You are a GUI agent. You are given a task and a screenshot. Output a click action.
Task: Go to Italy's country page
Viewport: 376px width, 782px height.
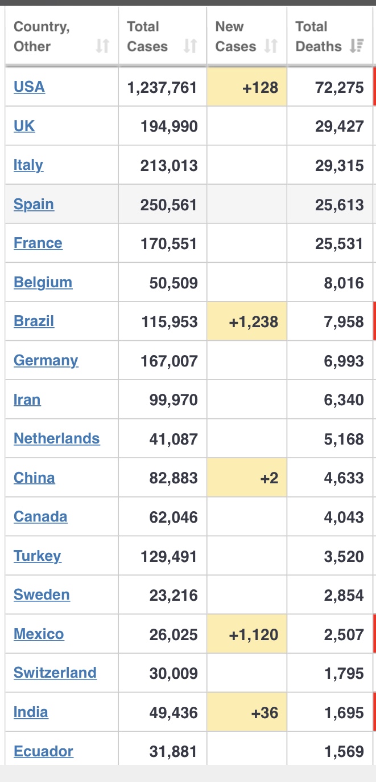click(x=28, y=165)
